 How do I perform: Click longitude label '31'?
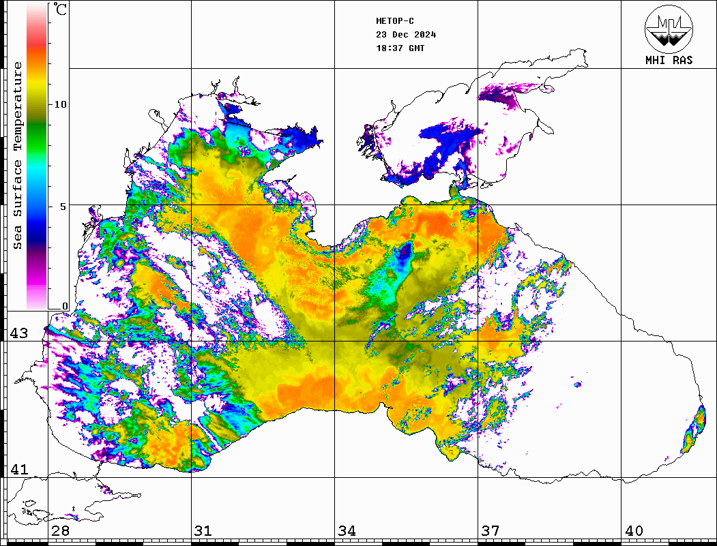point(203,531)
